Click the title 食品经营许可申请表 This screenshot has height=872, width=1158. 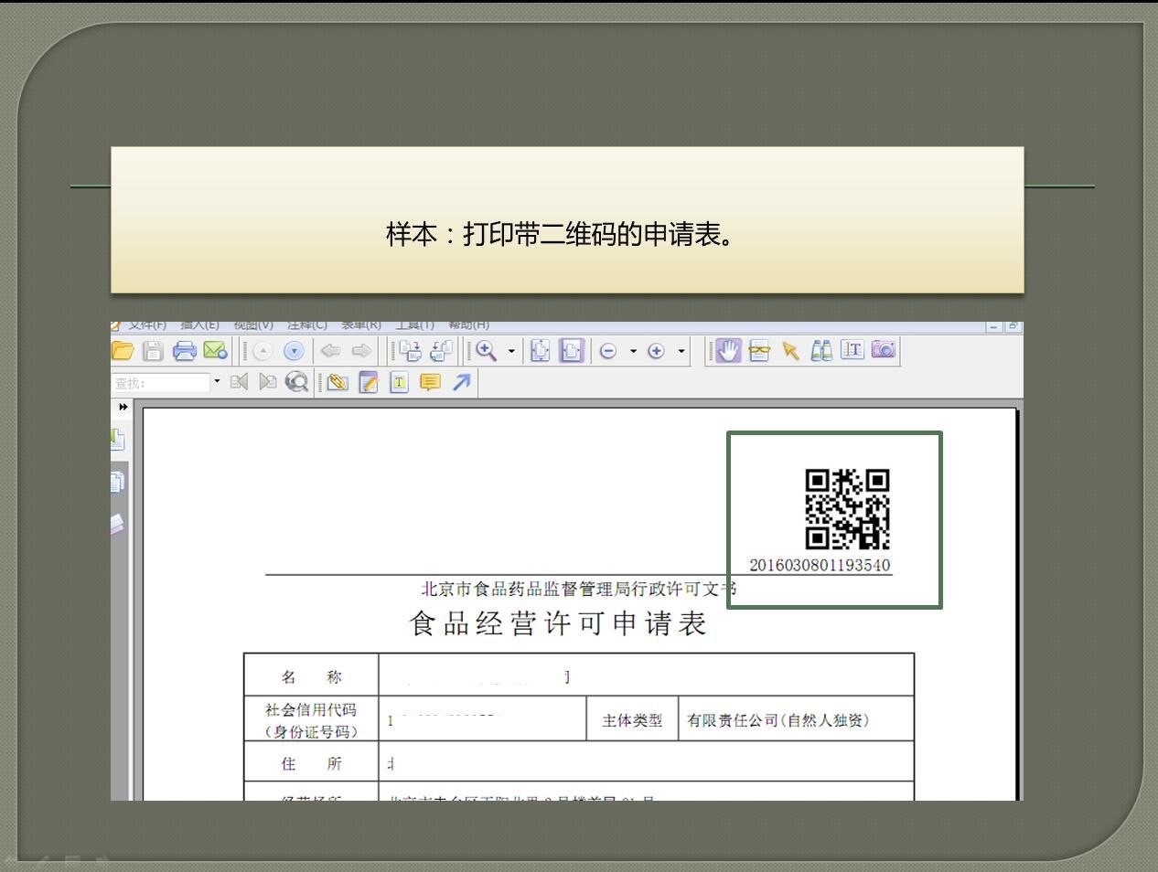[558, 623]
